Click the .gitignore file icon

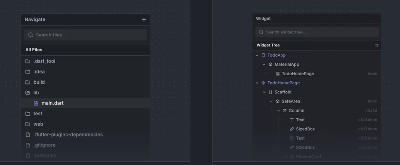tap(28, 145)
